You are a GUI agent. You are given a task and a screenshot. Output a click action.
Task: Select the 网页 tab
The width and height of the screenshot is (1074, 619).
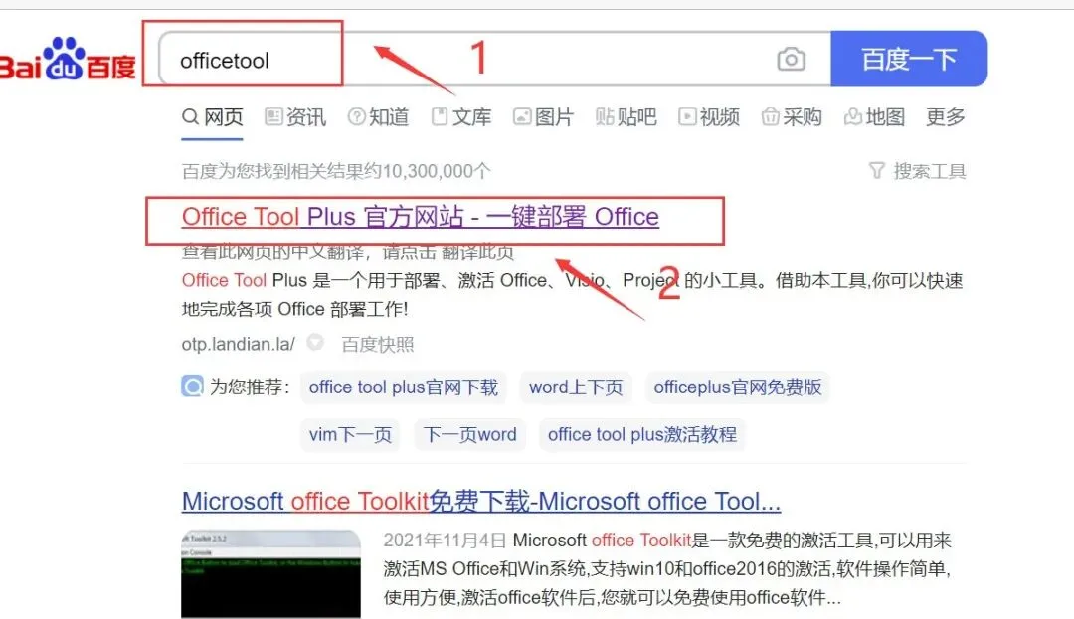[x=213, y=117]
